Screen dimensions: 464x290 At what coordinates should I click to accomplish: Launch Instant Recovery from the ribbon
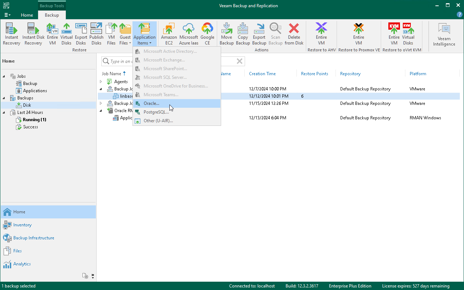pyautogui.click(x=12, y=34)
